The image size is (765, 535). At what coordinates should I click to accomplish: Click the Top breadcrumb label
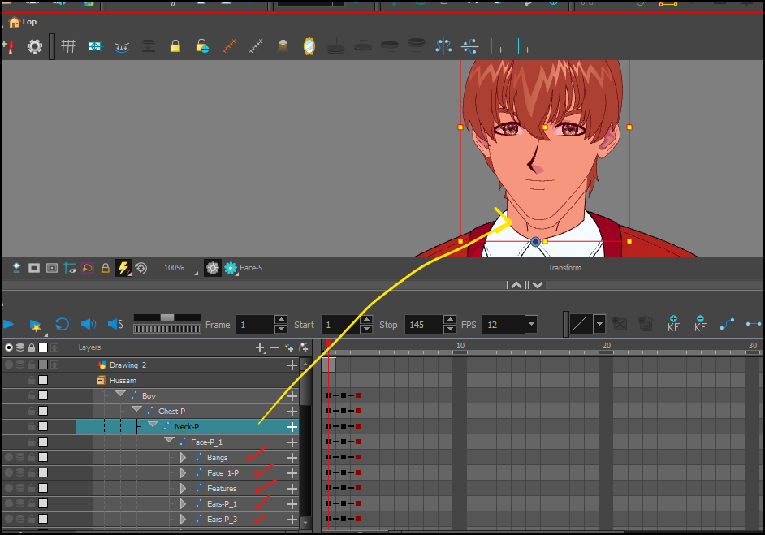28,22
